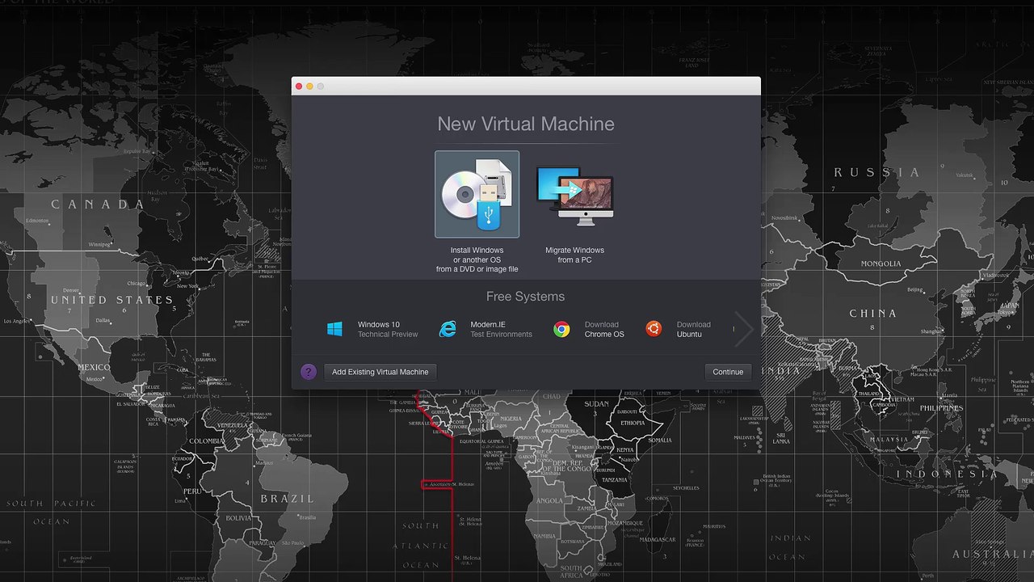Viewport: 1034px width, 582px height.
Task: Click the "Download Ubuntu" label
Action: coord(694,329)
